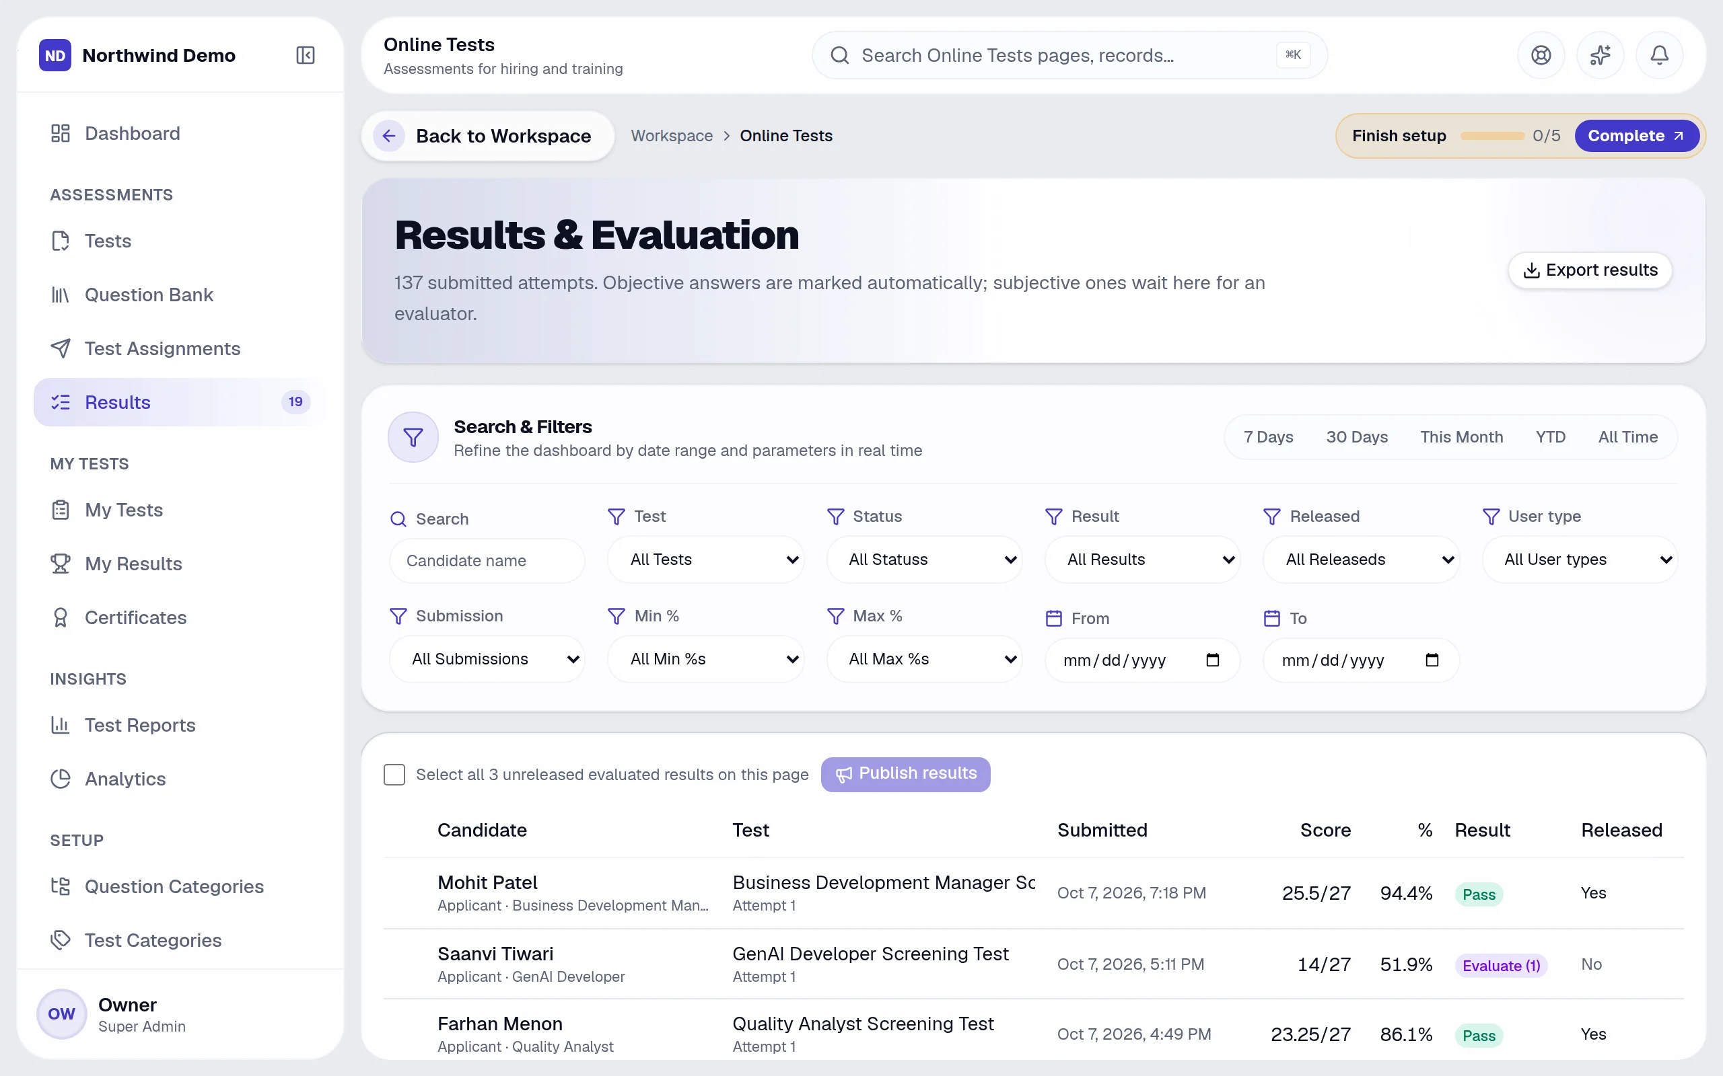Expand the All Tests dropdown
The width and height of the screenshot is (1723, 1076).
pos(705,560)
